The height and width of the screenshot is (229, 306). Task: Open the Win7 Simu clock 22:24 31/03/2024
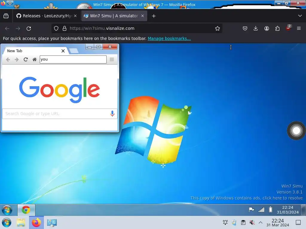tap(288, 210)
